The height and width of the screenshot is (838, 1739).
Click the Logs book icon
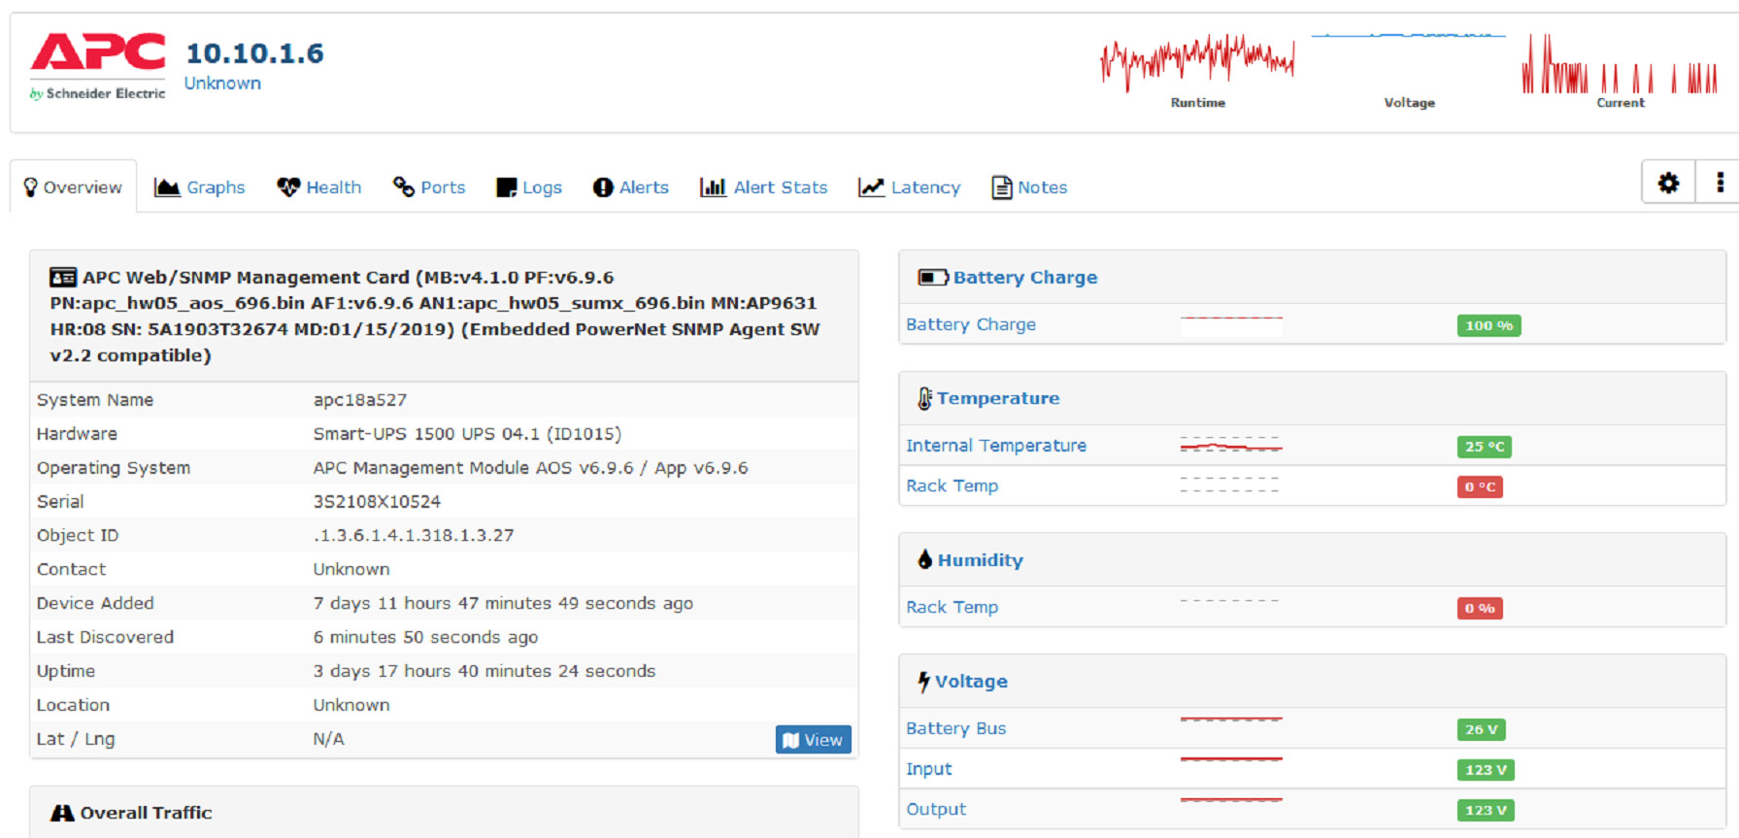click(506, 187)
